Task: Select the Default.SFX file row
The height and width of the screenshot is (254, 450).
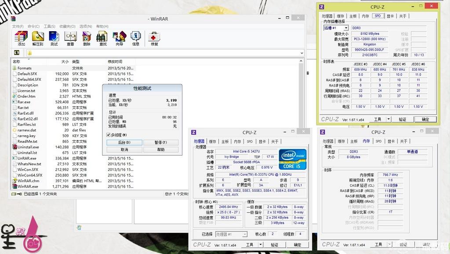Action: pyautogui.click(x=73, y=74)
